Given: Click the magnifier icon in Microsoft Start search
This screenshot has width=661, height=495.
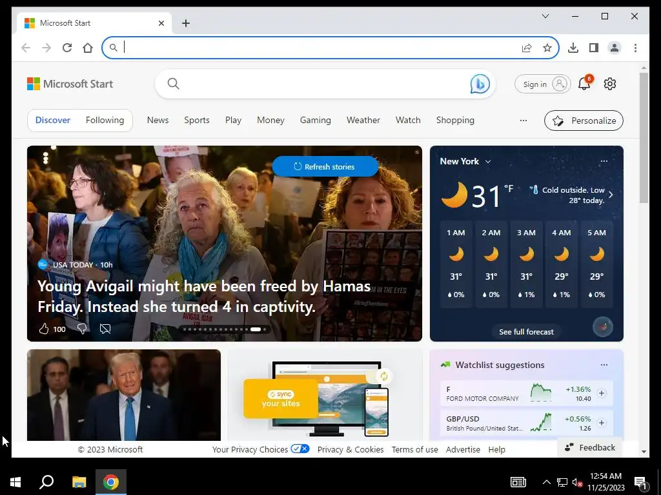Looking at the screenshot, I should pyautogui.click(x=173, y=84).
